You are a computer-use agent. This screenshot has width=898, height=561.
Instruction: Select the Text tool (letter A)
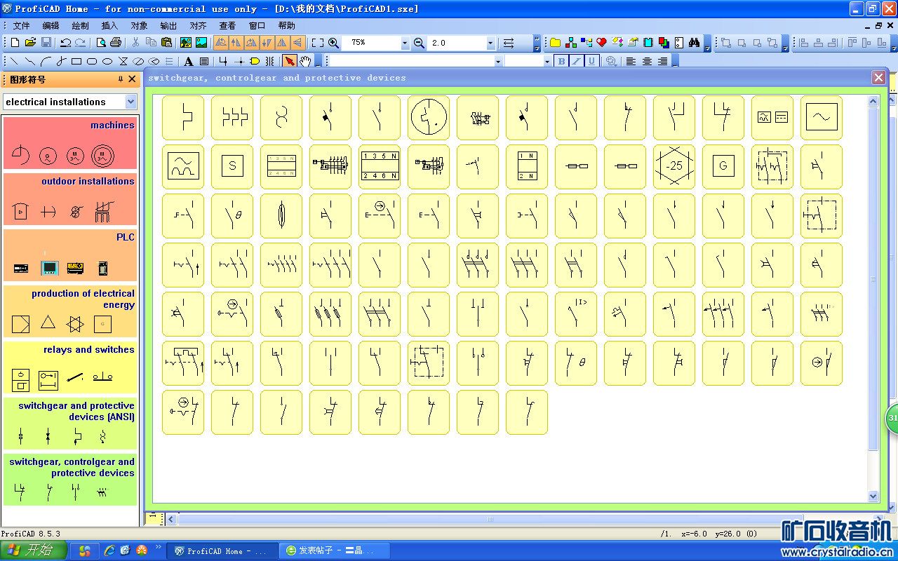[x=189, y=61]
